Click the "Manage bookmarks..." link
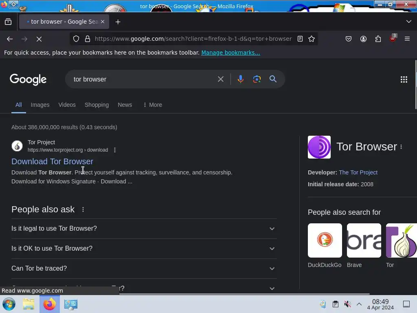 (230, 53)
